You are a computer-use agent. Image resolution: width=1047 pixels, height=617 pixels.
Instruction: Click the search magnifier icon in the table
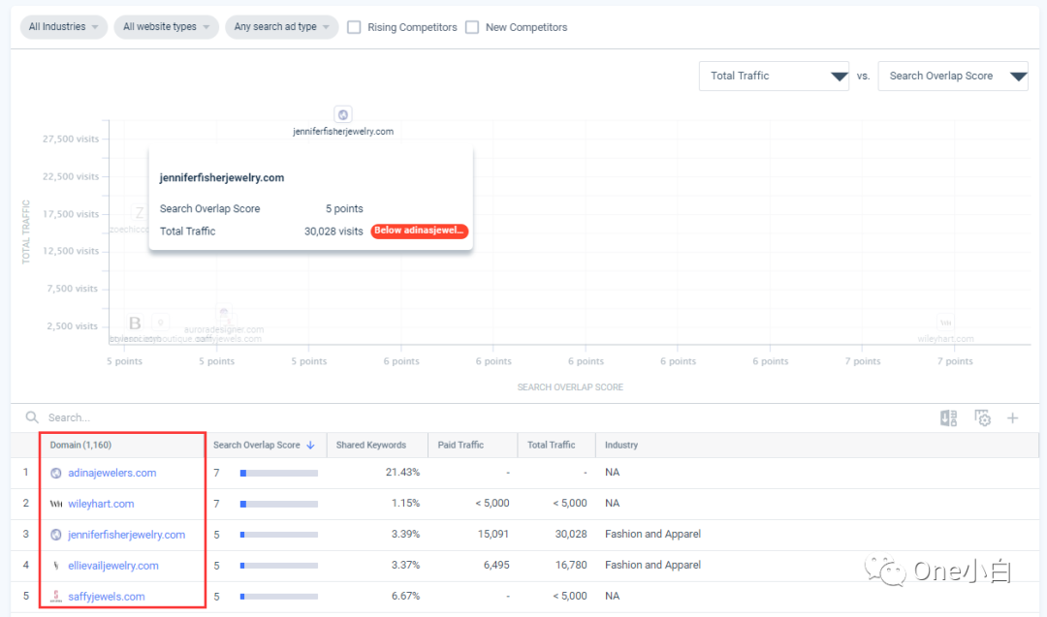point(32,417)
